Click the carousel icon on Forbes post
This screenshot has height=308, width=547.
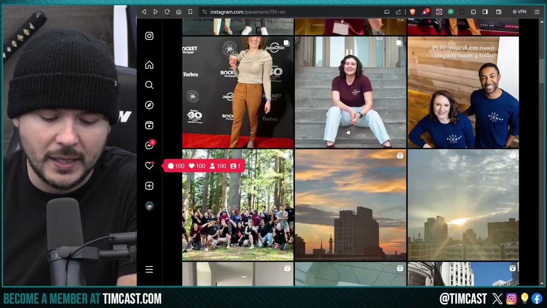coord(286,43)
